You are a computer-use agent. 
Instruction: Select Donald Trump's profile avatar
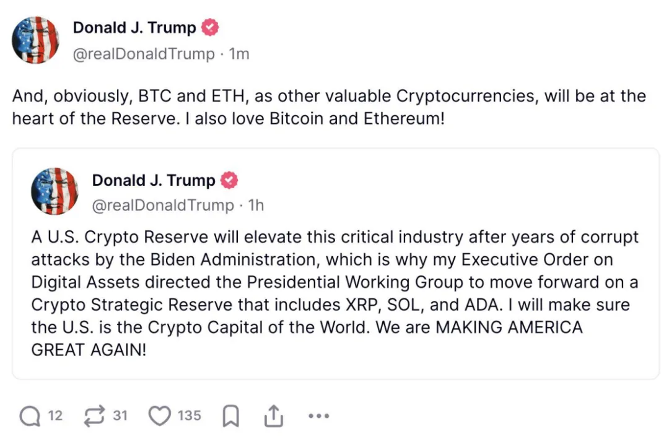coord(35,40)
